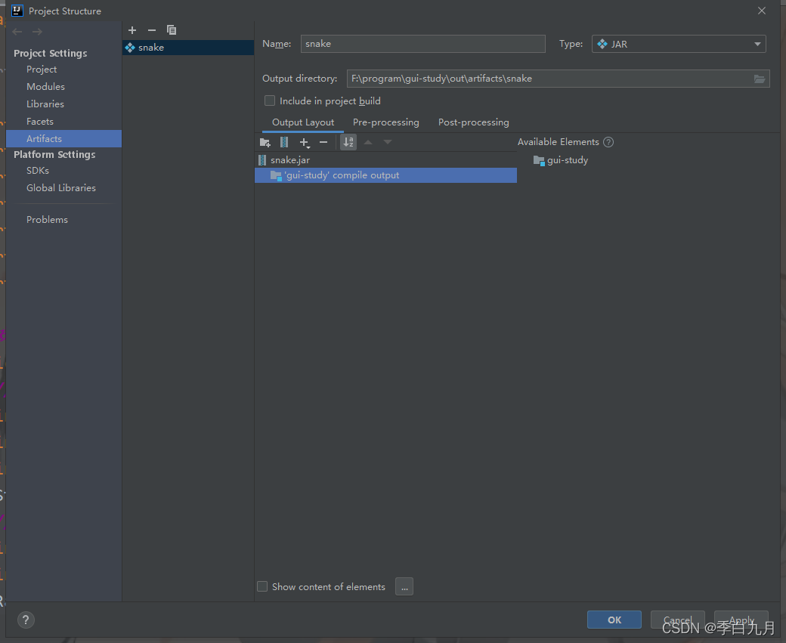Open the artifact Type dropdown
This screenshot has width=786, height=643.
pos(679,45)
